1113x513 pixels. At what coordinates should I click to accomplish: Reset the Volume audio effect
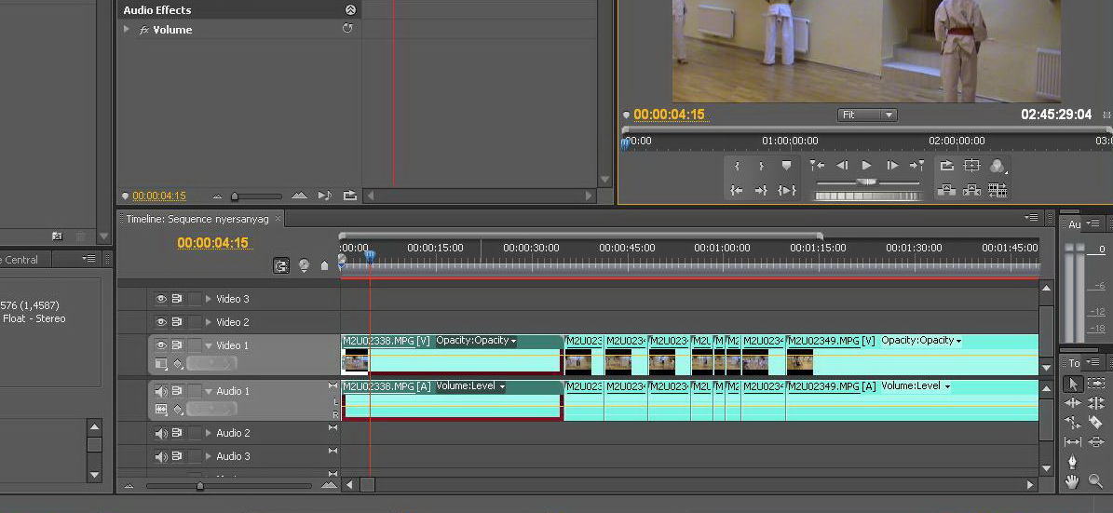(x=347, y=29)
